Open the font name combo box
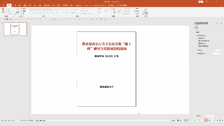The width and height of the screenshot is (224, 126). click(x=37, y=9)
